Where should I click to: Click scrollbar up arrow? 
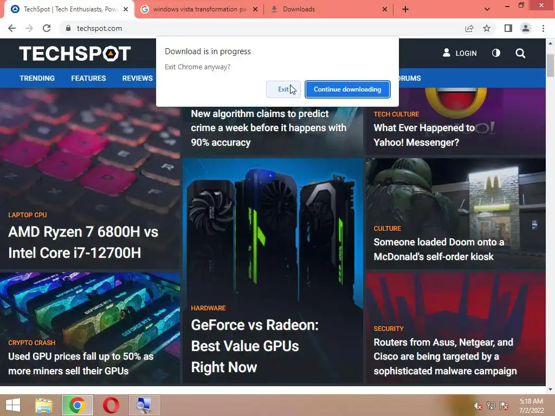(x=550, y=43)
